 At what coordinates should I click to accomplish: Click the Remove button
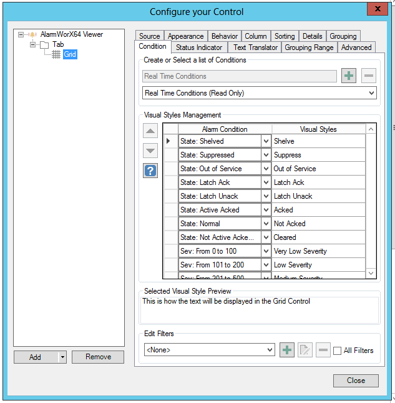(98, 357)
